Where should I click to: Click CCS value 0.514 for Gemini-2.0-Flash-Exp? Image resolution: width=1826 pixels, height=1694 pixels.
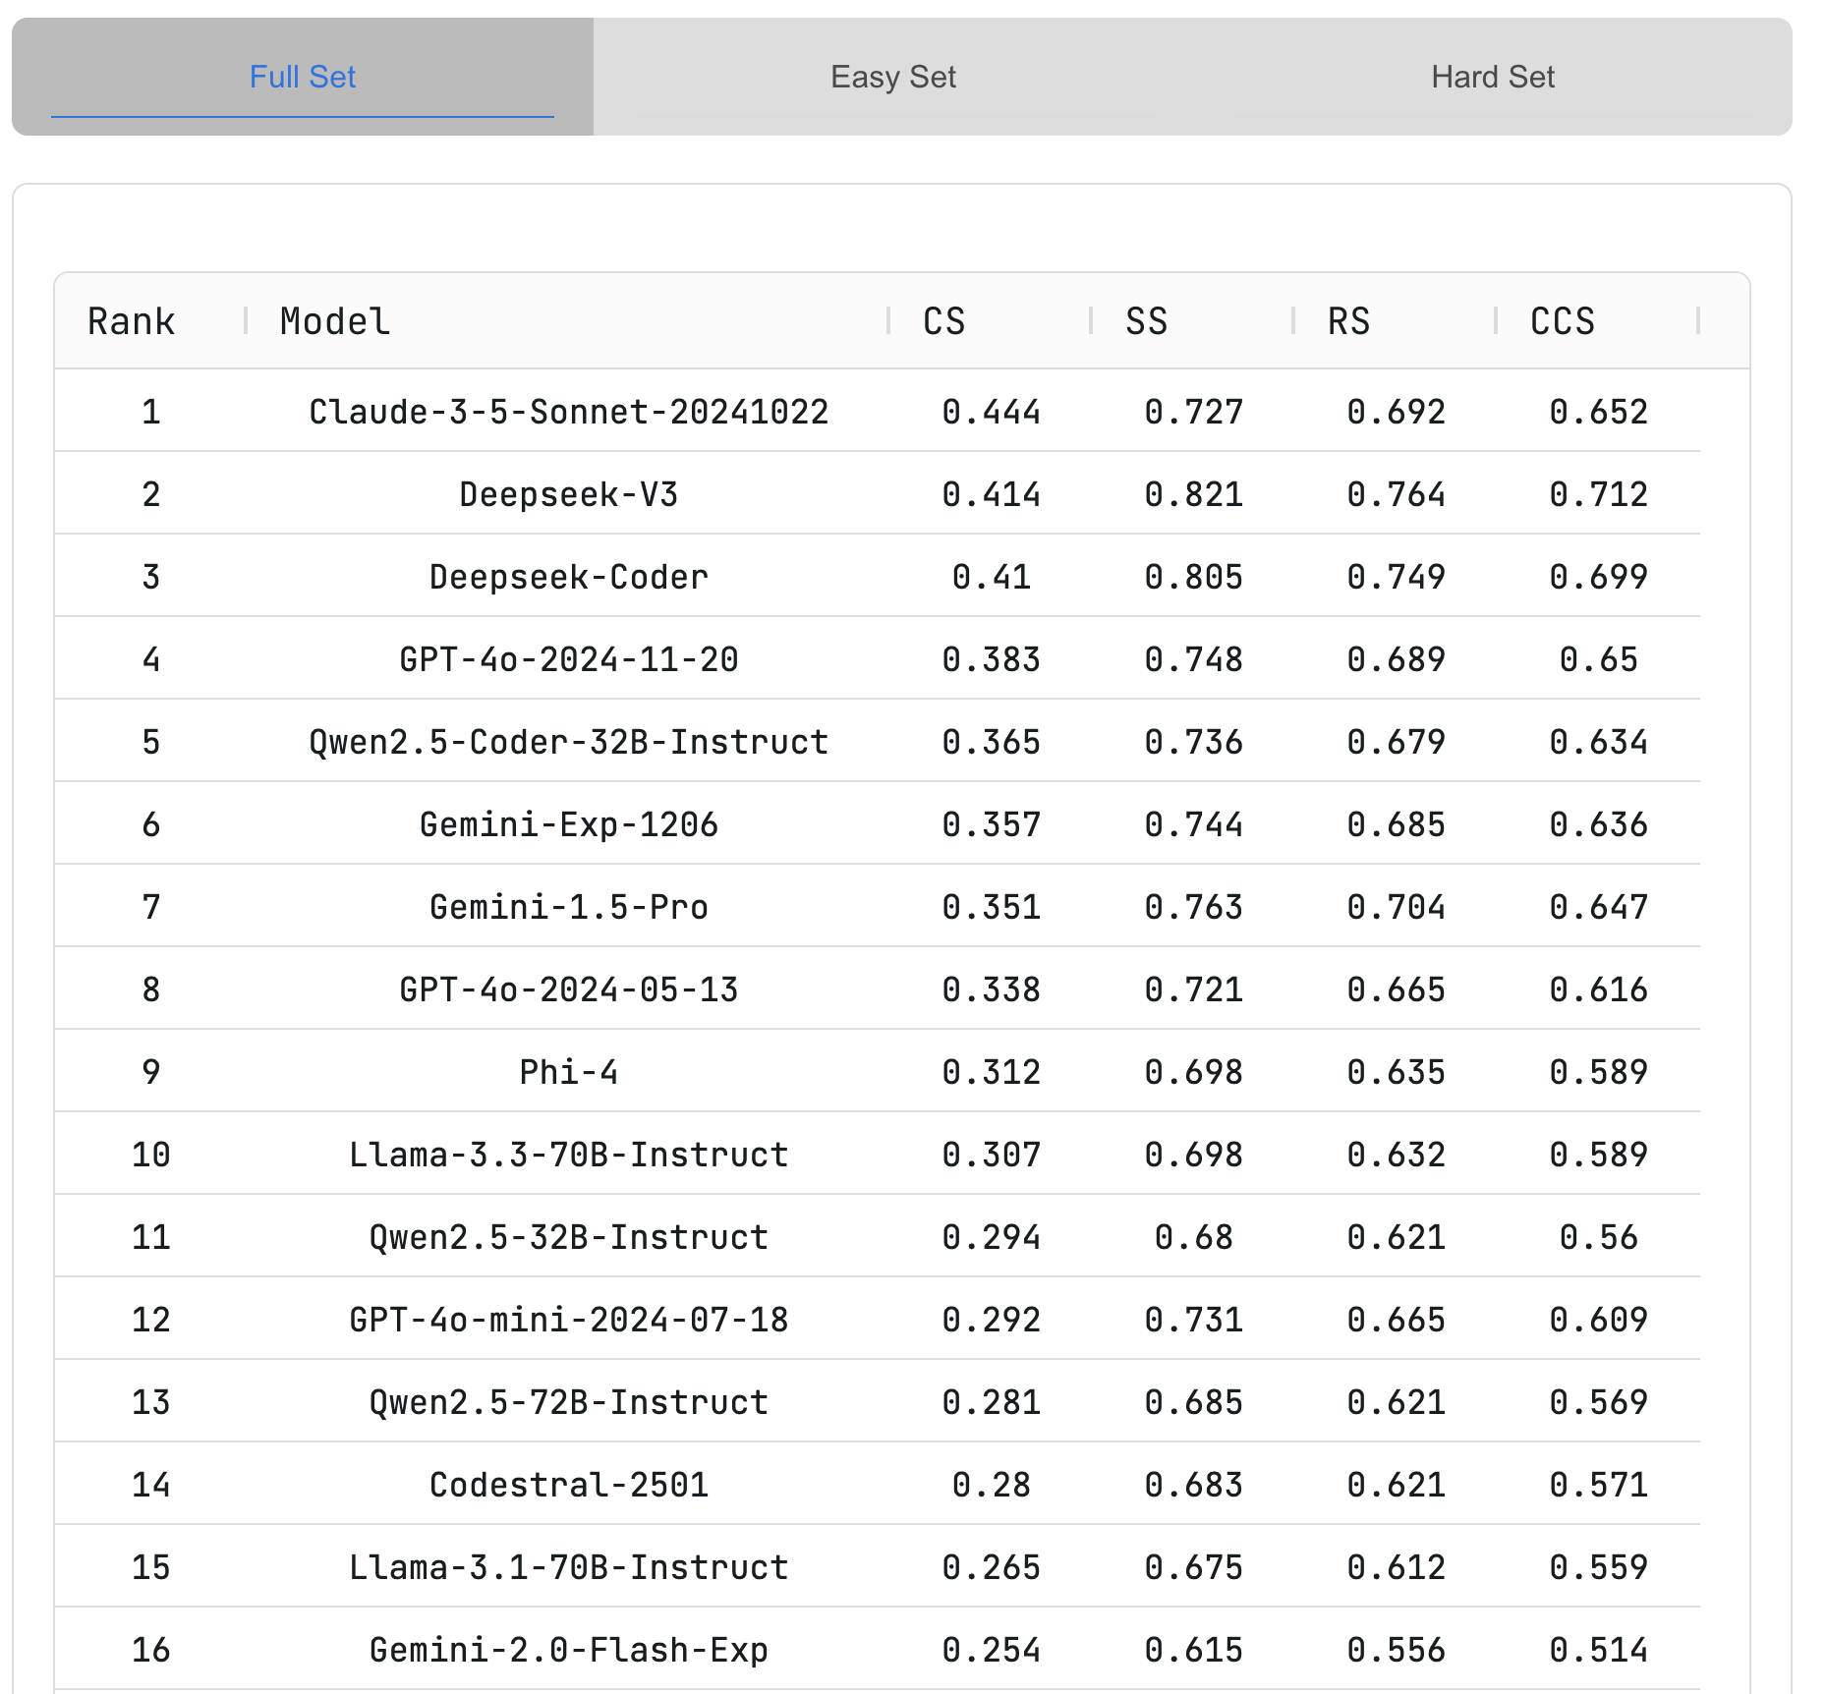click(1599, 1650)
